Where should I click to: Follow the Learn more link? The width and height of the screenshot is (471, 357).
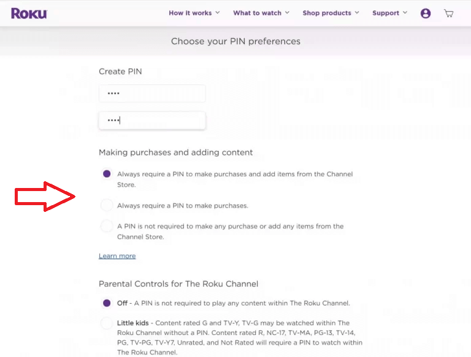pyautogui.click(x=117, y=256)
